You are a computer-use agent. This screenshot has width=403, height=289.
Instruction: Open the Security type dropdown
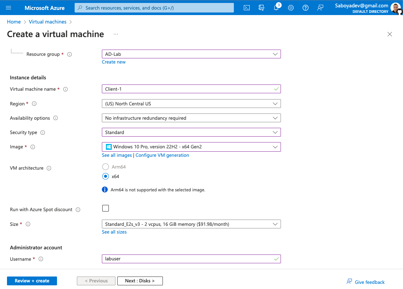click(191, 133)
